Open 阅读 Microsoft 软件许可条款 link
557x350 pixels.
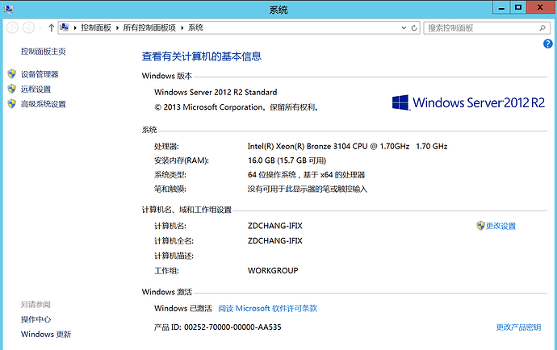pos(267,308)
